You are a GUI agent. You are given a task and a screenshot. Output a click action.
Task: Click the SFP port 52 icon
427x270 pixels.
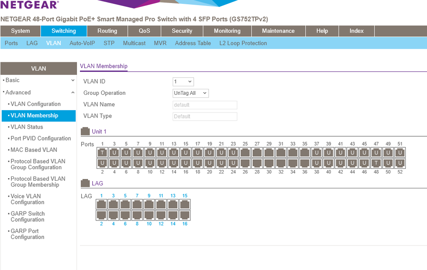[x=400, y=163]
